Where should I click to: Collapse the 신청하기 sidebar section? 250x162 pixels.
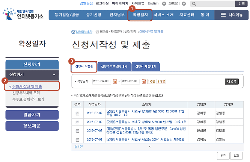(x=54, y=74)
